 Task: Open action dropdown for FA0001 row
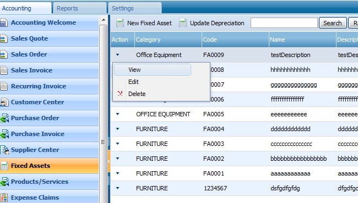point(117,173)
